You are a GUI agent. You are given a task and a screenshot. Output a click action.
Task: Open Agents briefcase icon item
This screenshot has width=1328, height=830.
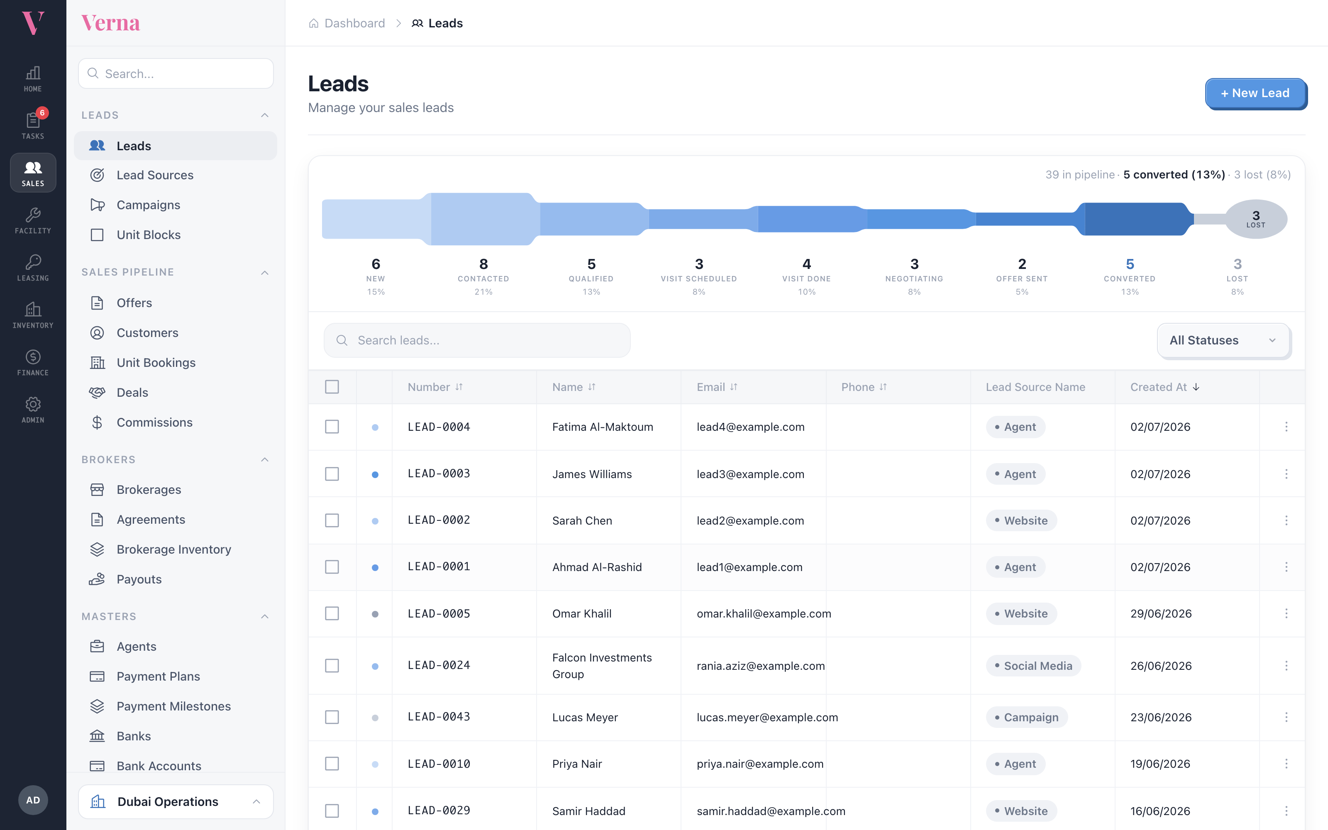click(176, 647)
